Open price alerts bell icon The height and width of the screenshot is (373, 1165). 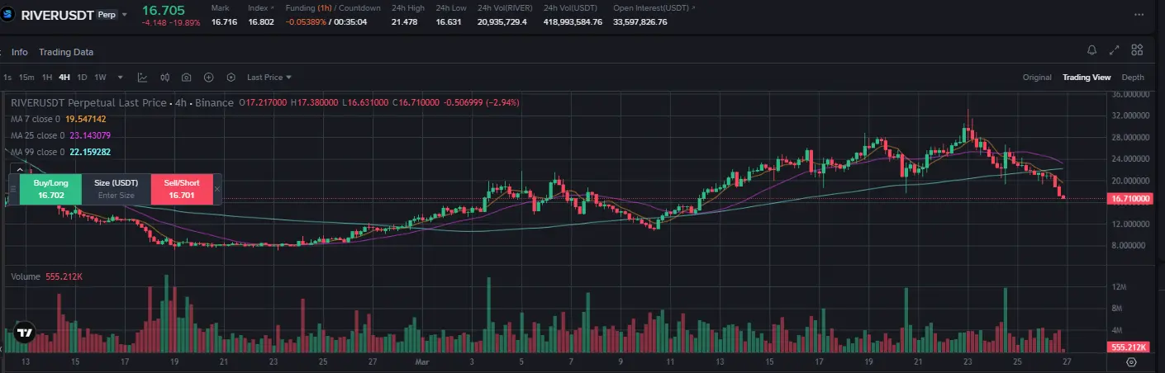(x=1092, y=50)
